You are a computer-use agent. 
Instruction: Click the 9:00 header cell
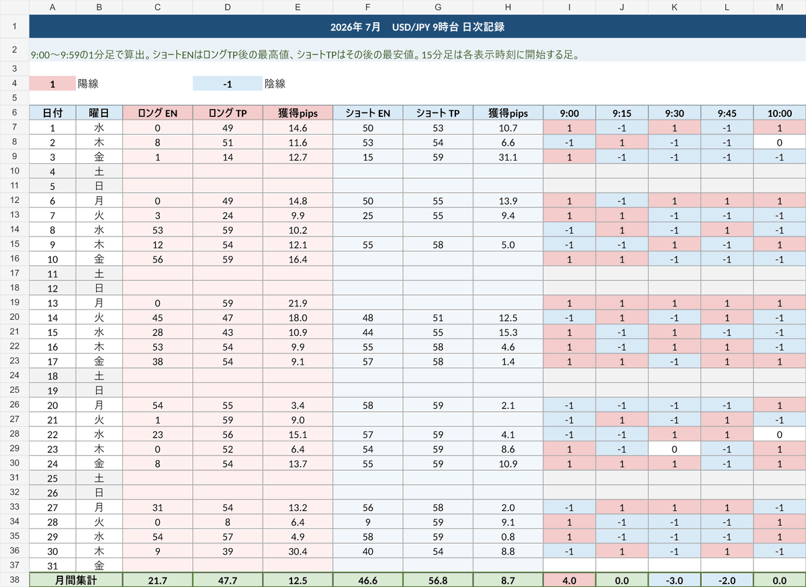tap(569, 113)
